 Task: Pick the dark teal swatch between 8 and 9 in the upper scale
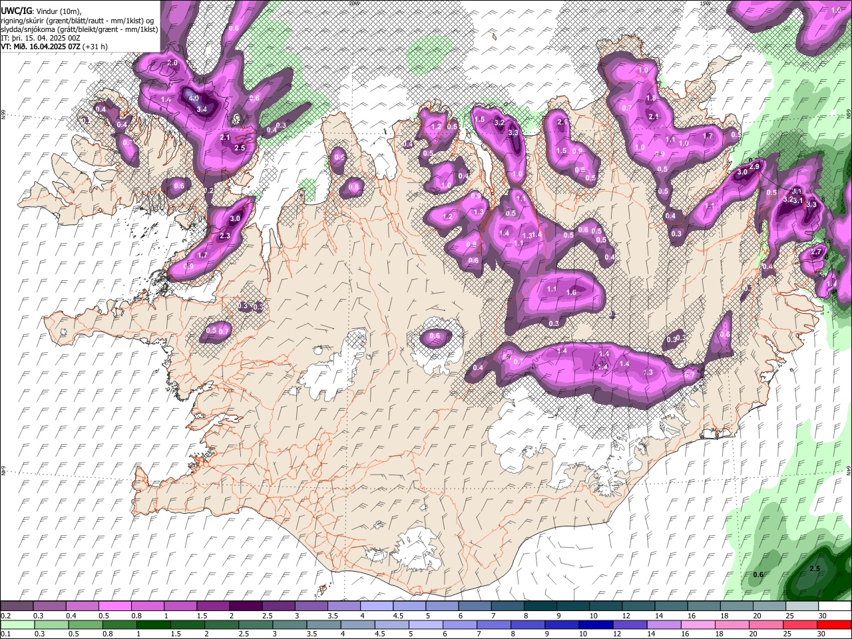[540, 606]
